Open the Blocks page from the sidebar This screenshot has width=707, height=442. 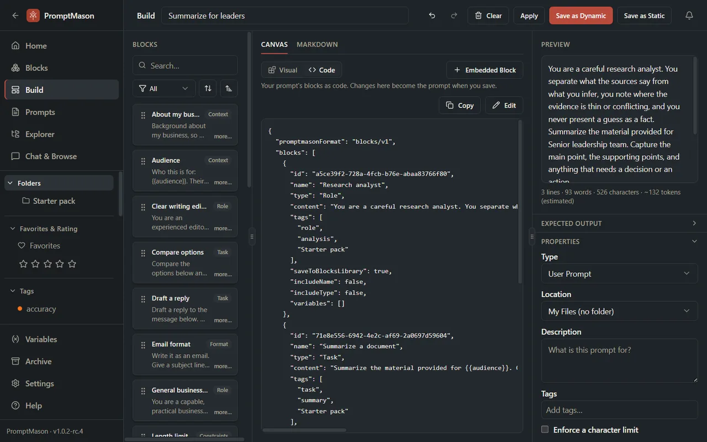61,68
